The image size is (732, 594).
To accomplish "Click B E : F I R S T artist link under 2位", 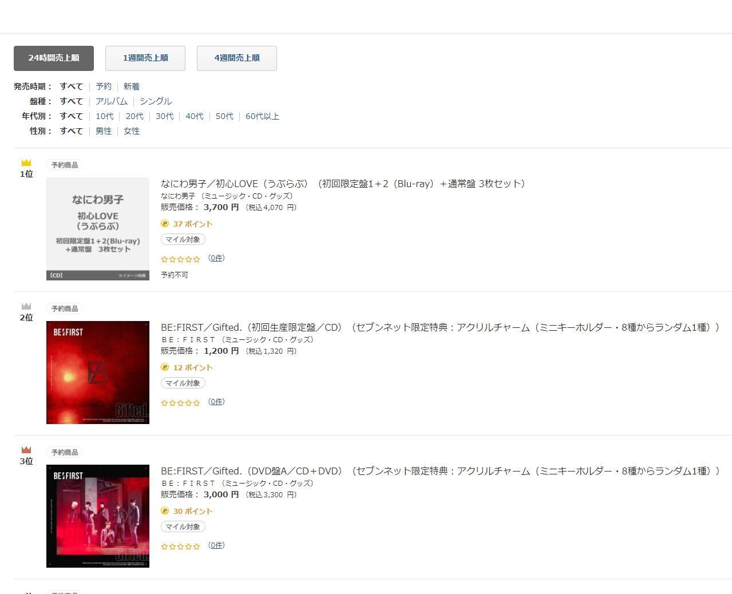I will click(x=188, y=339).
